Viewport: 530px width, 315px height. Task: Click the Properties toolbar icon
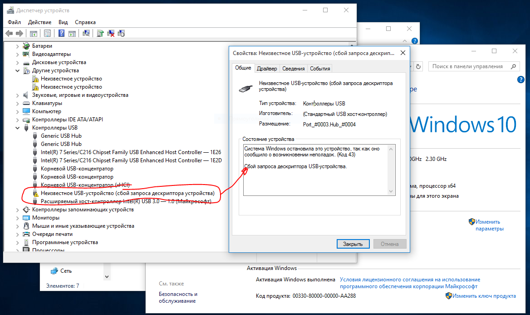[47, 33]
